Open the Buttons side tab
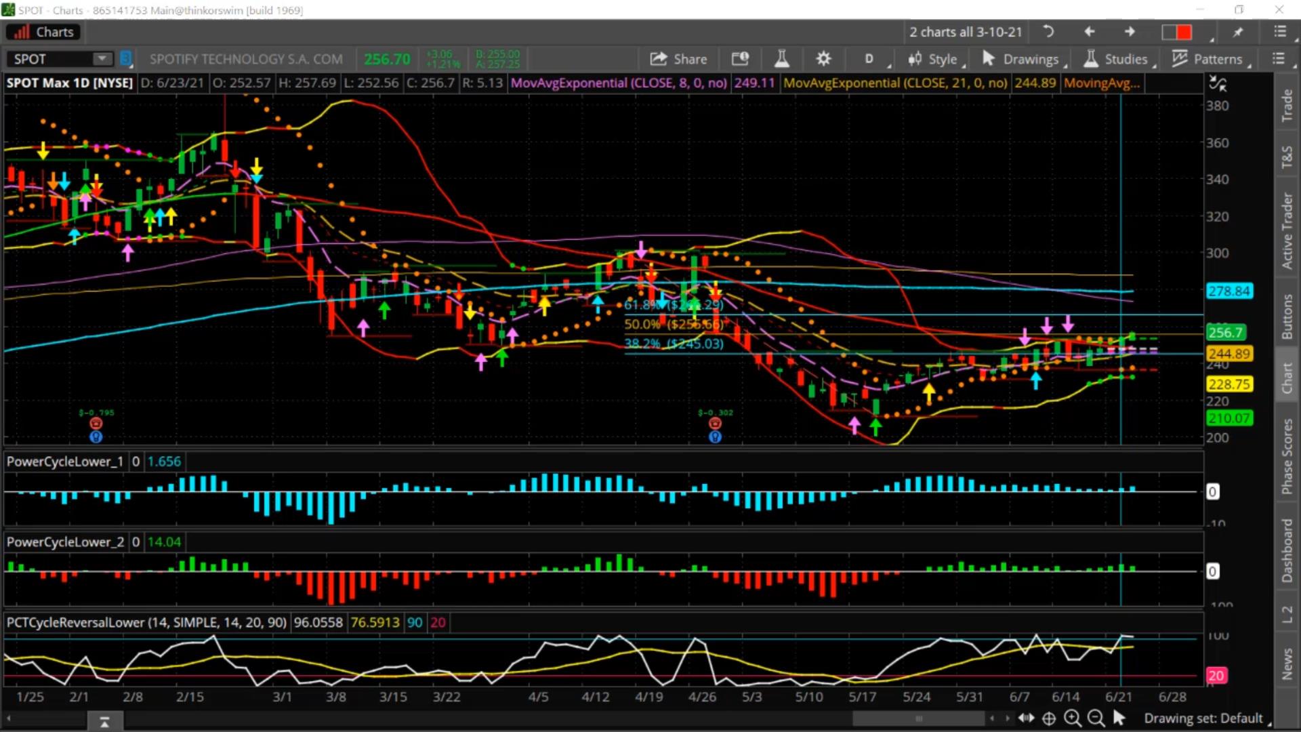The image size is (1301, 732). pos(1287,317)
